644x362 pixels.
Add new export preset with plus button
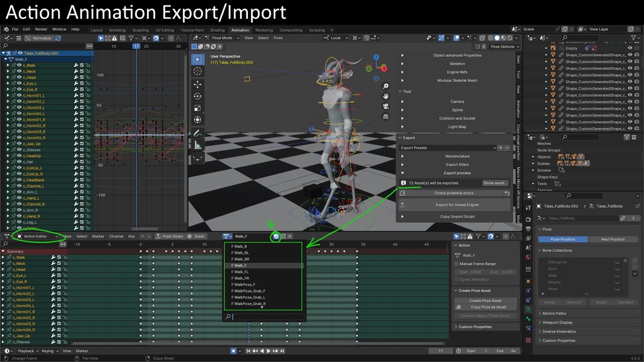tap(500, 147)
